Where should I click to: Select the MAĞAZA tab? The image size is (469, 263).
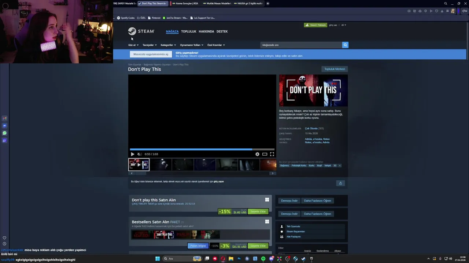coord(172,31)
